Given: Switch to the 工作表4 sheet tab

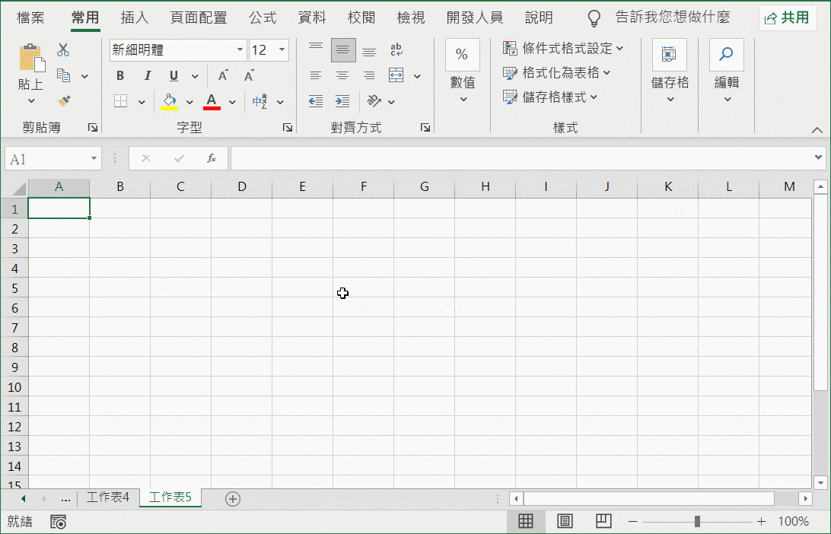Looking at the screenshot, I should (108, 497).
